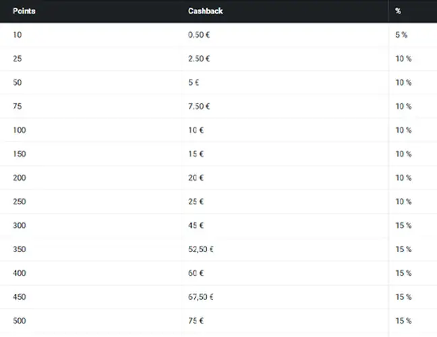Click the 200 points cell
The image size is (437, 337).
(x=19, y=178)
